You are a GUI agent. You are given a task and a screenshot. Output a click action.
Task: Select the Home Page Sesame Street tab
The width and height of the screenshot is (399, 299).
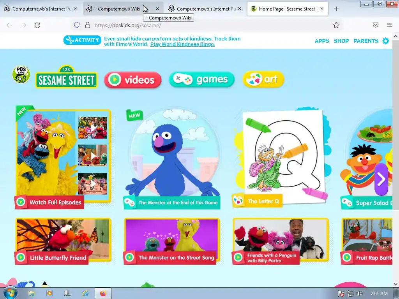point(288,9)
